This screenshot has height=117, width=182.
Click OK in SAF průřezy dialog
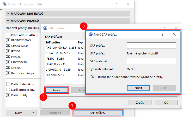(x=166, y=102)
